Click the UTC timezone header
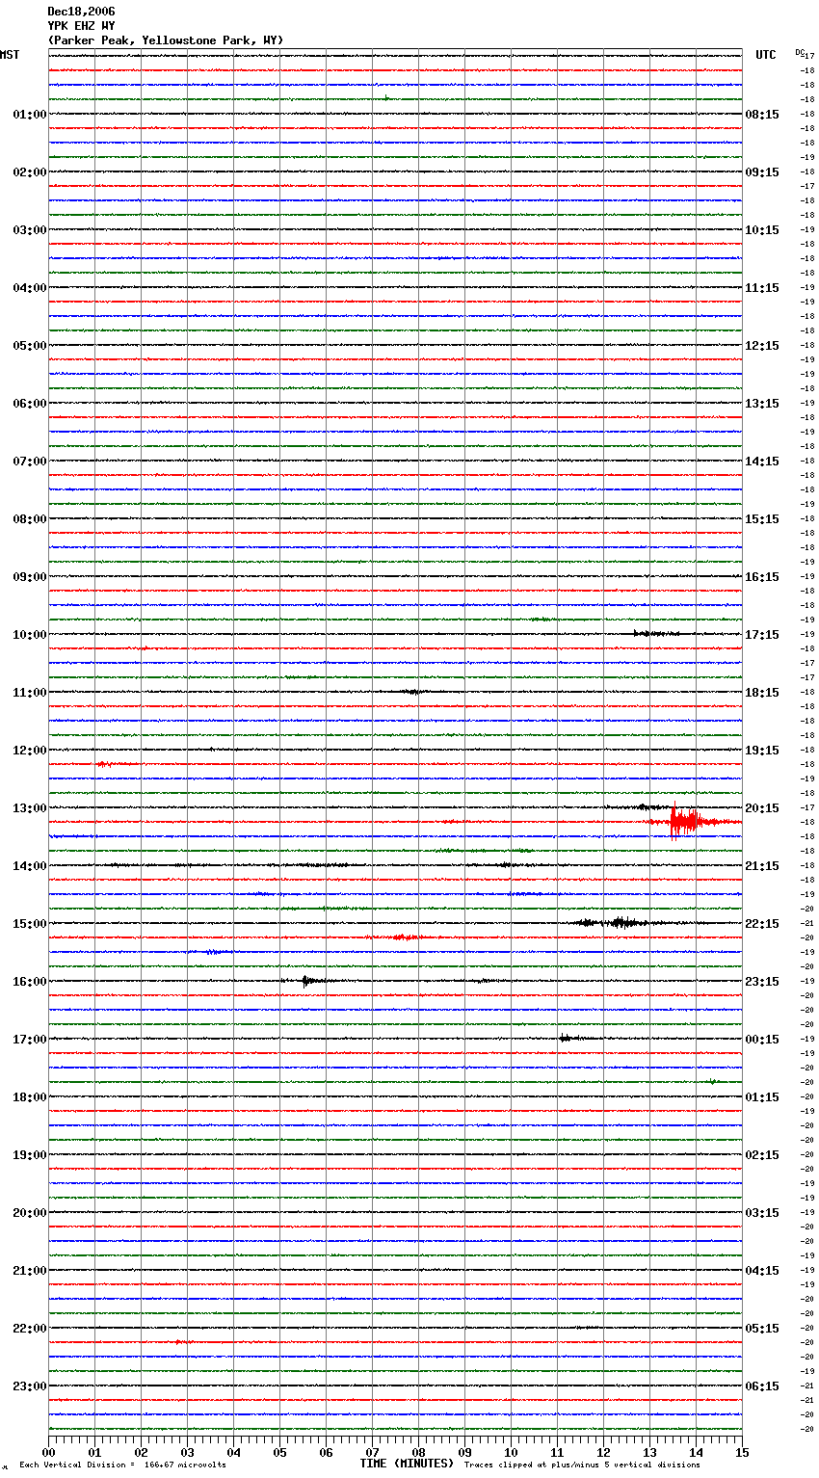Image resolution: width=819 pixels, height=1478 pixels. coord(766,55)
